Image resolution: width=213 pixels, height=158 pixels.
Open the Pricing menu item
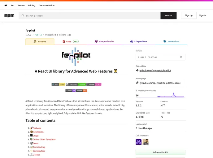click(32, 6)
